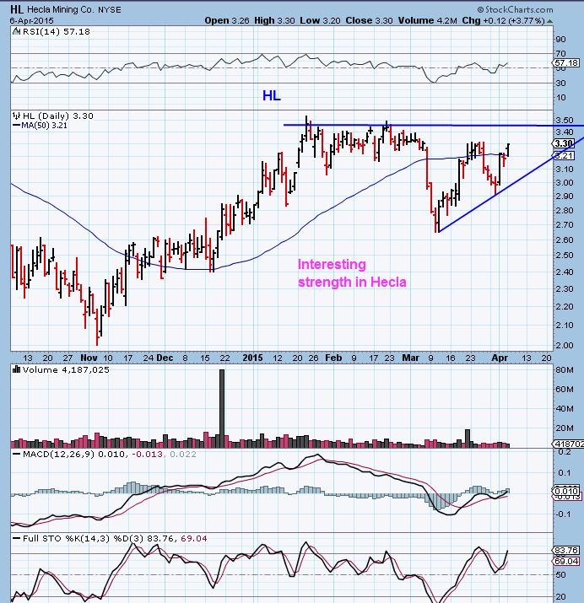Click the tallest volume spike bar in December
Viewport: 584px width, 603px height.
click(x=222, y=408)
